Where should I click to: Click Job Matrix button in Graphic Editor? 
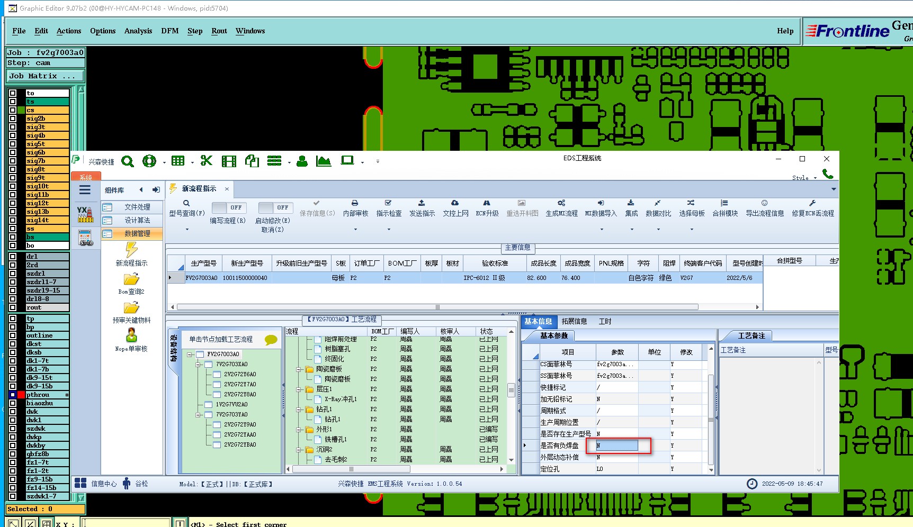[45, 76]
